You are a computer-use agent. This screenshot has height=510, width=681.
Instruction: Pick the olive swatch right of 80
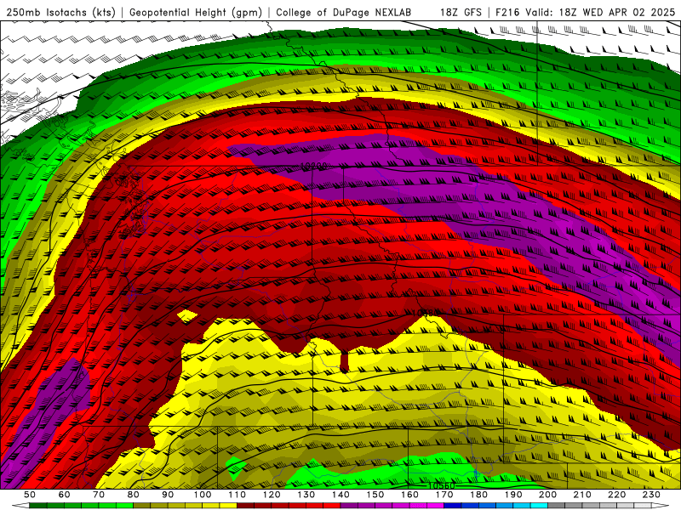[142, 506]
